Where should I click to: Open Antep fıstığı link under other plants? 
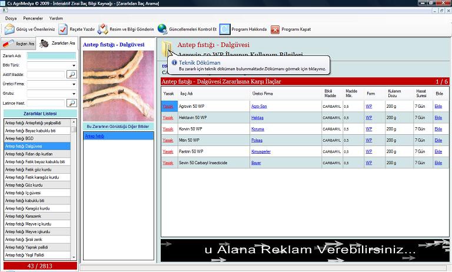tap(94, 136)
